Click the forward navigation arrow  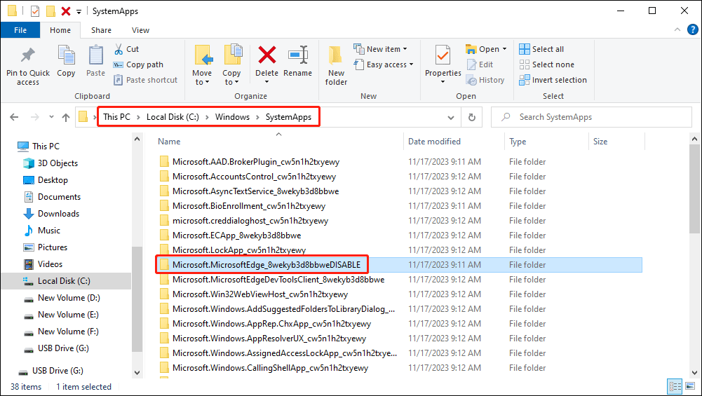click(35, 117)
